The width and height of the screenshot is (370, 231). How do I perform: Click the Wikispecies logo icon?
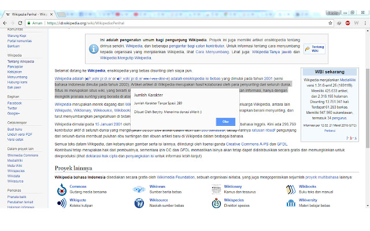(216, 203)
